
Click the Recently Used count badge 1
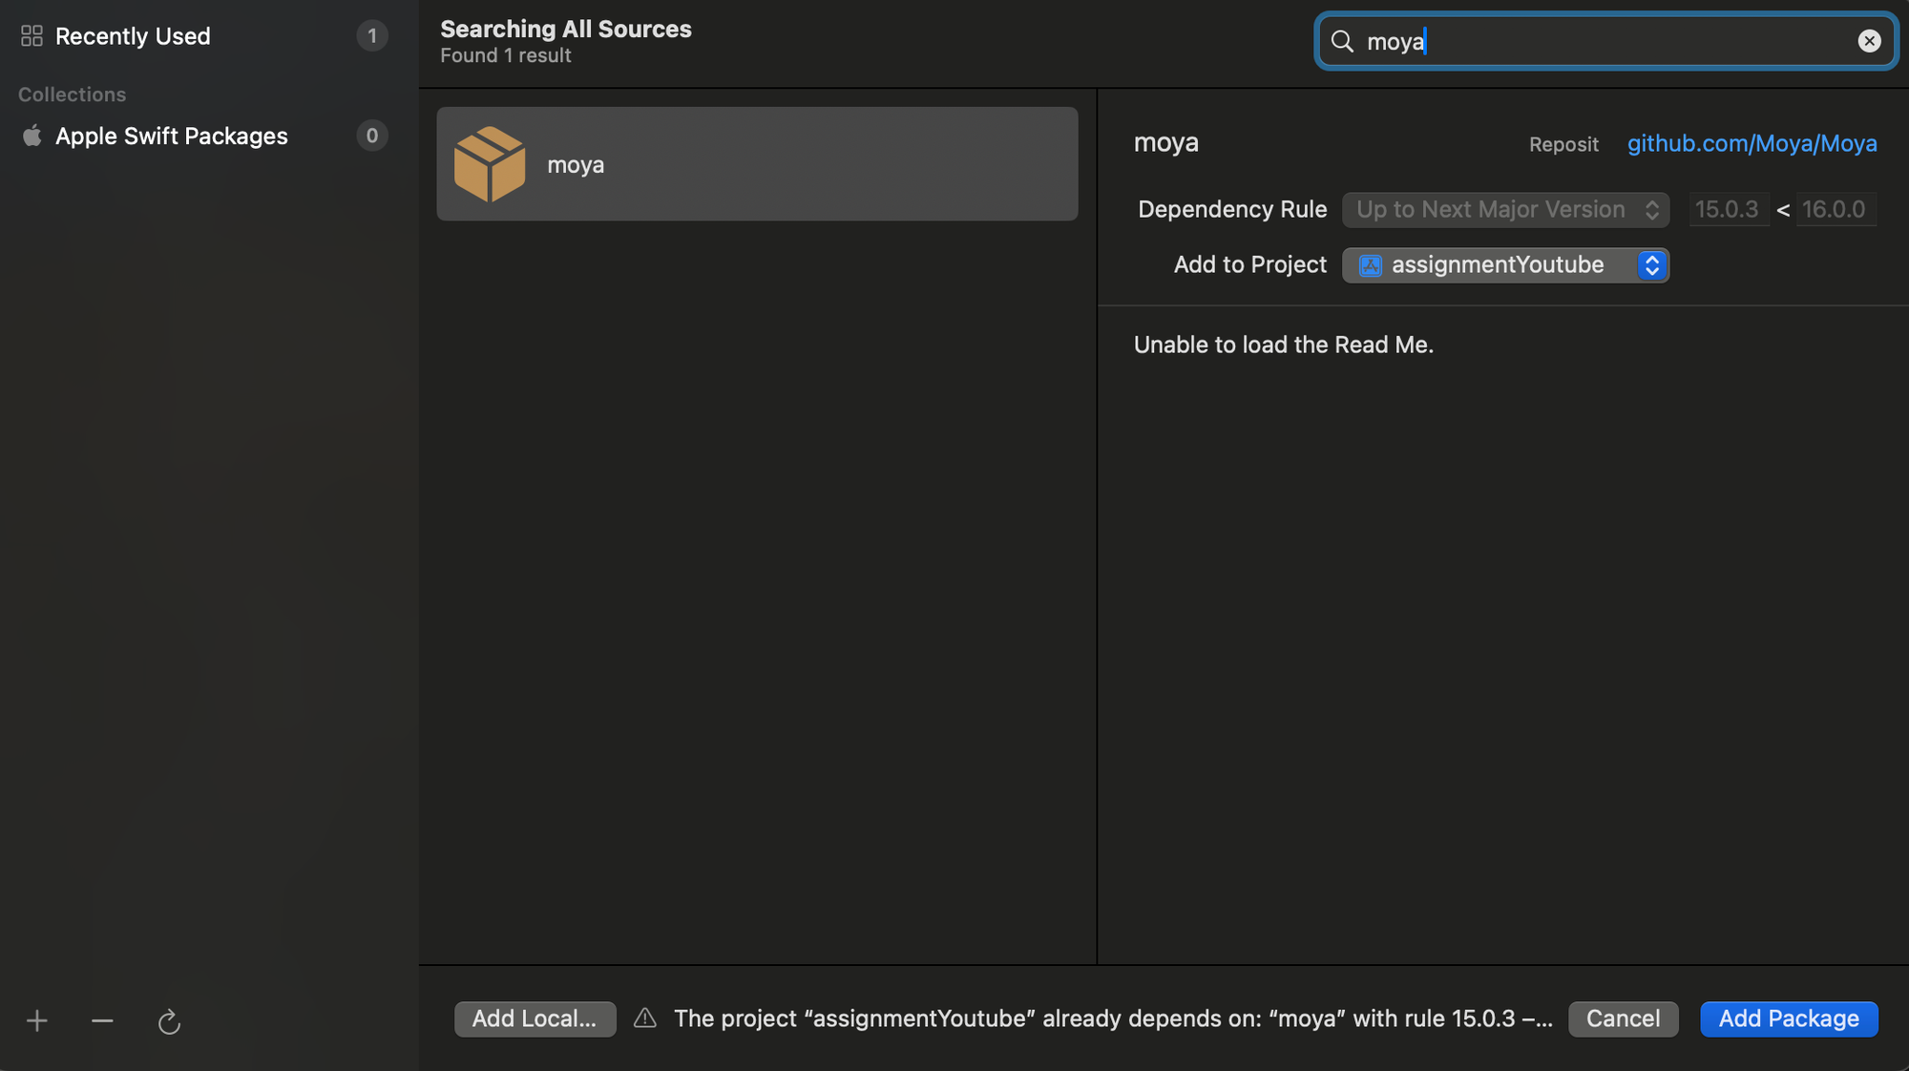372,36
